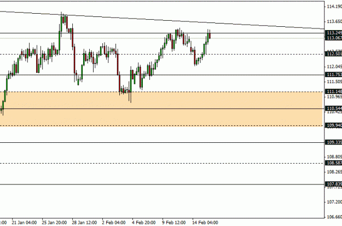The width and height of the screenshot is (342, 226).
Task: Click the 2 Feb 04:00 time label
Action: 114,223
